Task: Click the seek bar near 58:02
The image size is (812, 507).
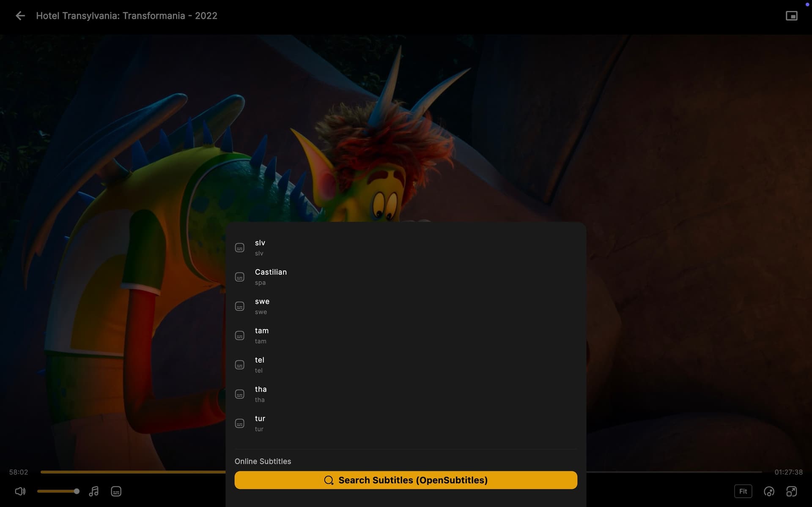Action: [127, 472]
